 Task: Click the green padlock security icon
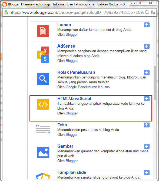click(6, 12)
